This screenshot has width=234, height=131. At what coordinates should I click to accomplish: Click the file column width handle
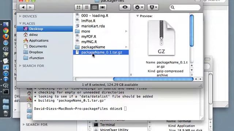coord(131,75)
